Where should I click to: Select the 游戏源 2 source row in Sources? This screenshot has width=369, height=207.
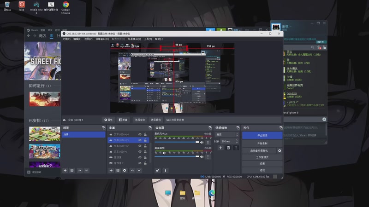click(128, 163)
